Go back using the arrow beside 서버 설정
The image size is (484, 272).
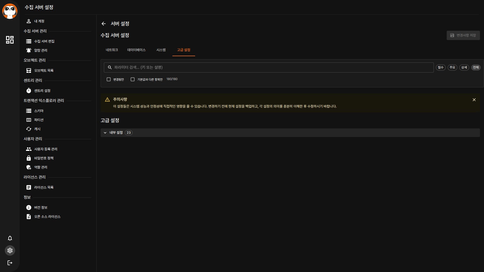[104, 24]
